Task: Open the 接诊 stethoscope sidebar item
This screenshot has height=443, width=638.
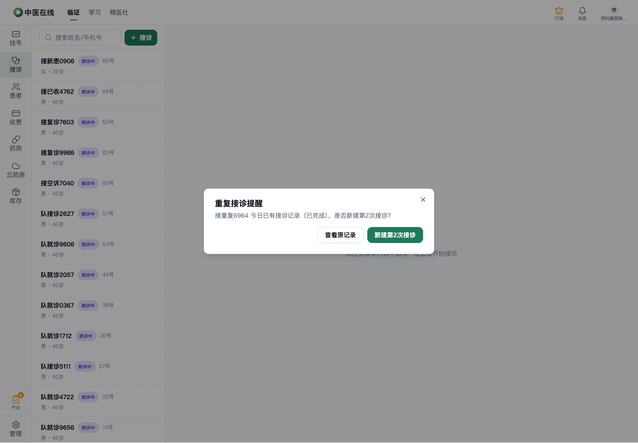Action: (16, 65)
